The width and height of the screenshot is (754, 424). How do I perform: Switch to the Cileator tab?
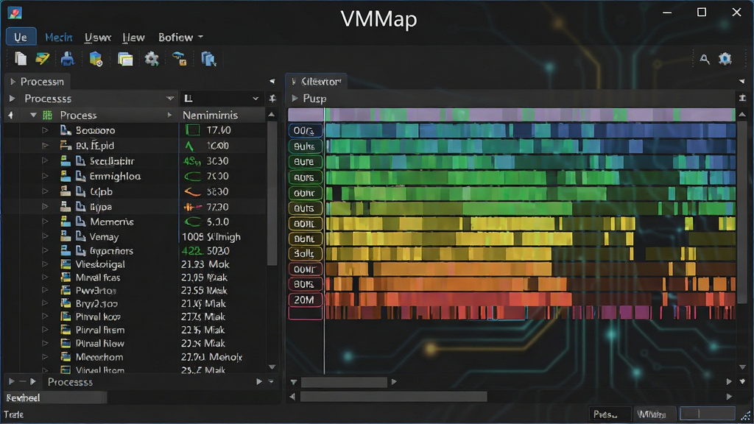point(317,81)
